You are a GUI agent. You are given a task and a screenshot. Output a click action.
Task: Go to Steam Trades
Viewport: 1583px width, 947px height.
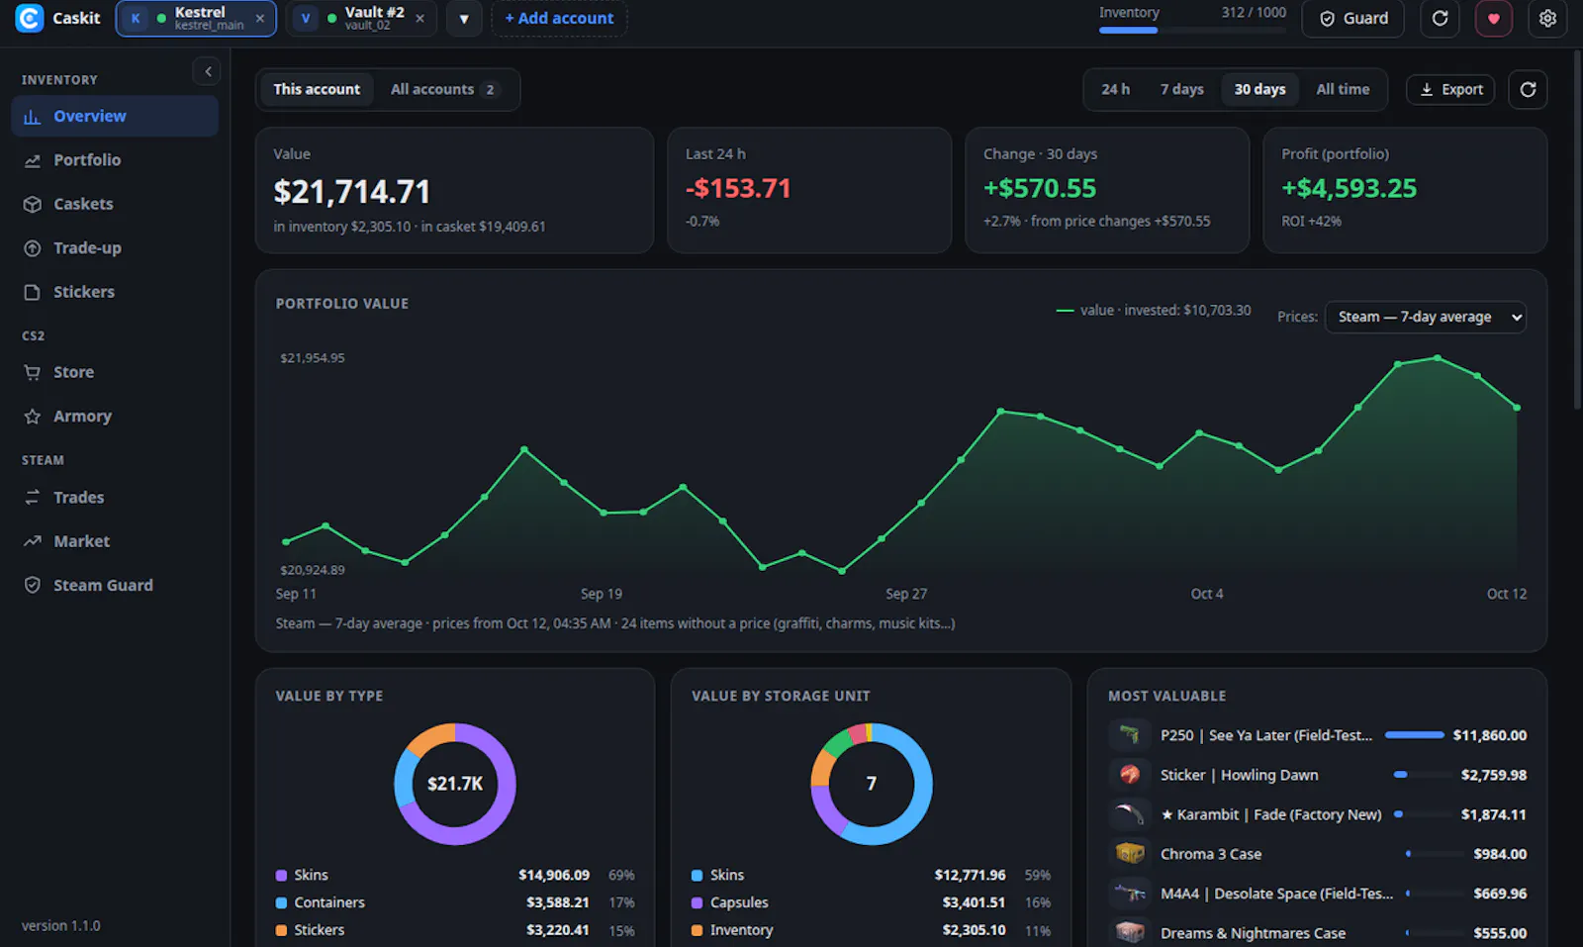click(115, 498)
